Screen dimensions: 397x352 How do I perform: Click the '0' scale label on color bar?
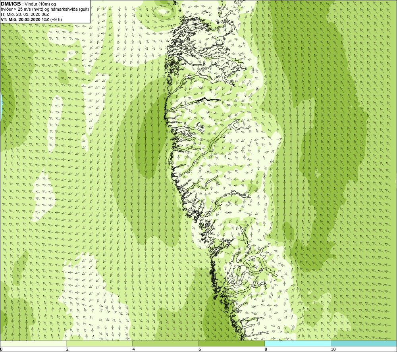(x=1, y=350)
